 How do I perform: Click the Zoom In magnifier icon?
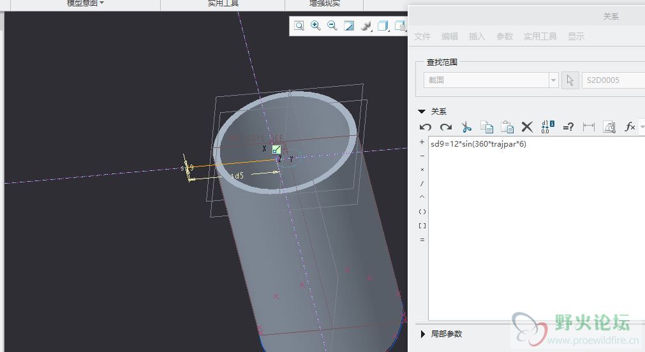point(316,26)
